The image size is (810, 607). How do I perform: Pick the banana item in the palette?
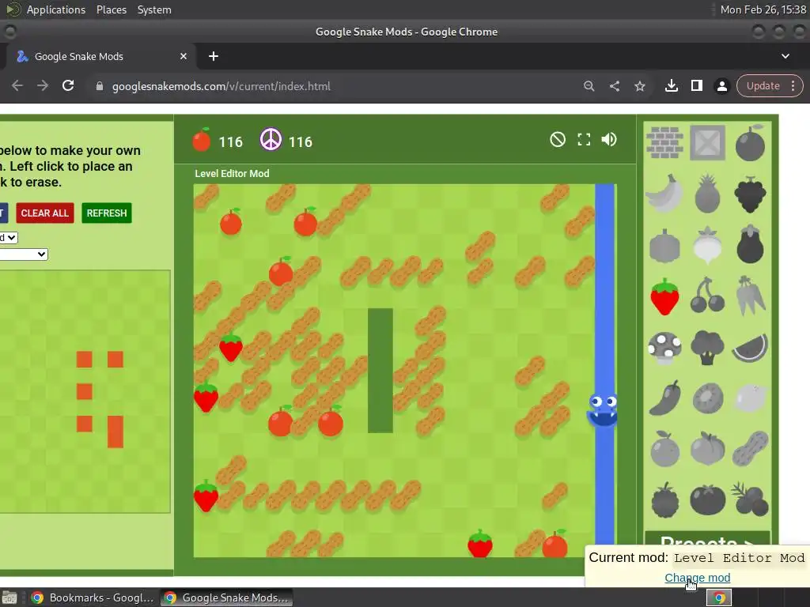[664, 194]
